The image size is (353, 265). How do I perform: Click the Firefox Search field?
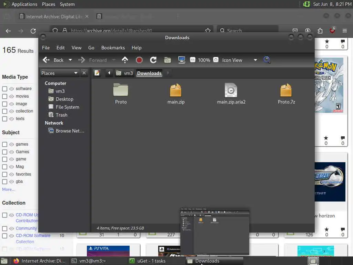point(248,30)
